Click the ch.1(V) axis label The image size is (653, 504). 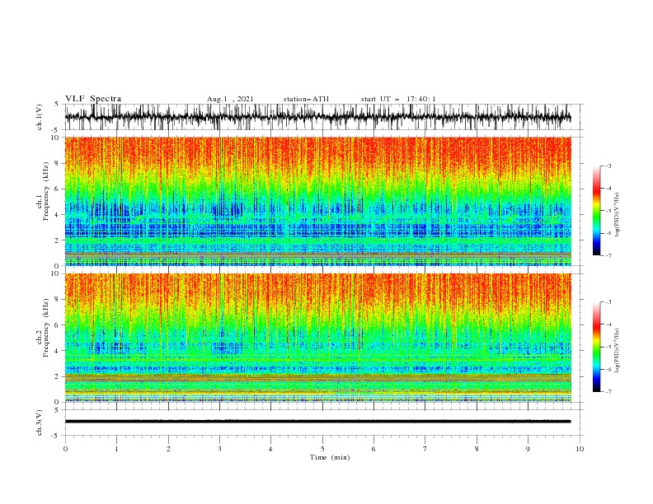40,117
